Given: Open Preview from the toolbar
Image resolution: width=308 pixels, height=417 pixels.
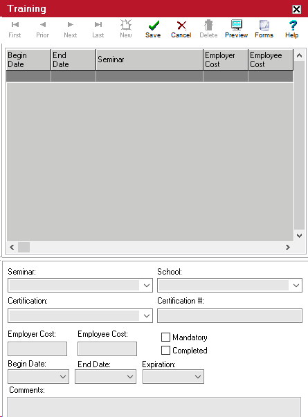Looking at the screenshot, I should coord(237,25).
